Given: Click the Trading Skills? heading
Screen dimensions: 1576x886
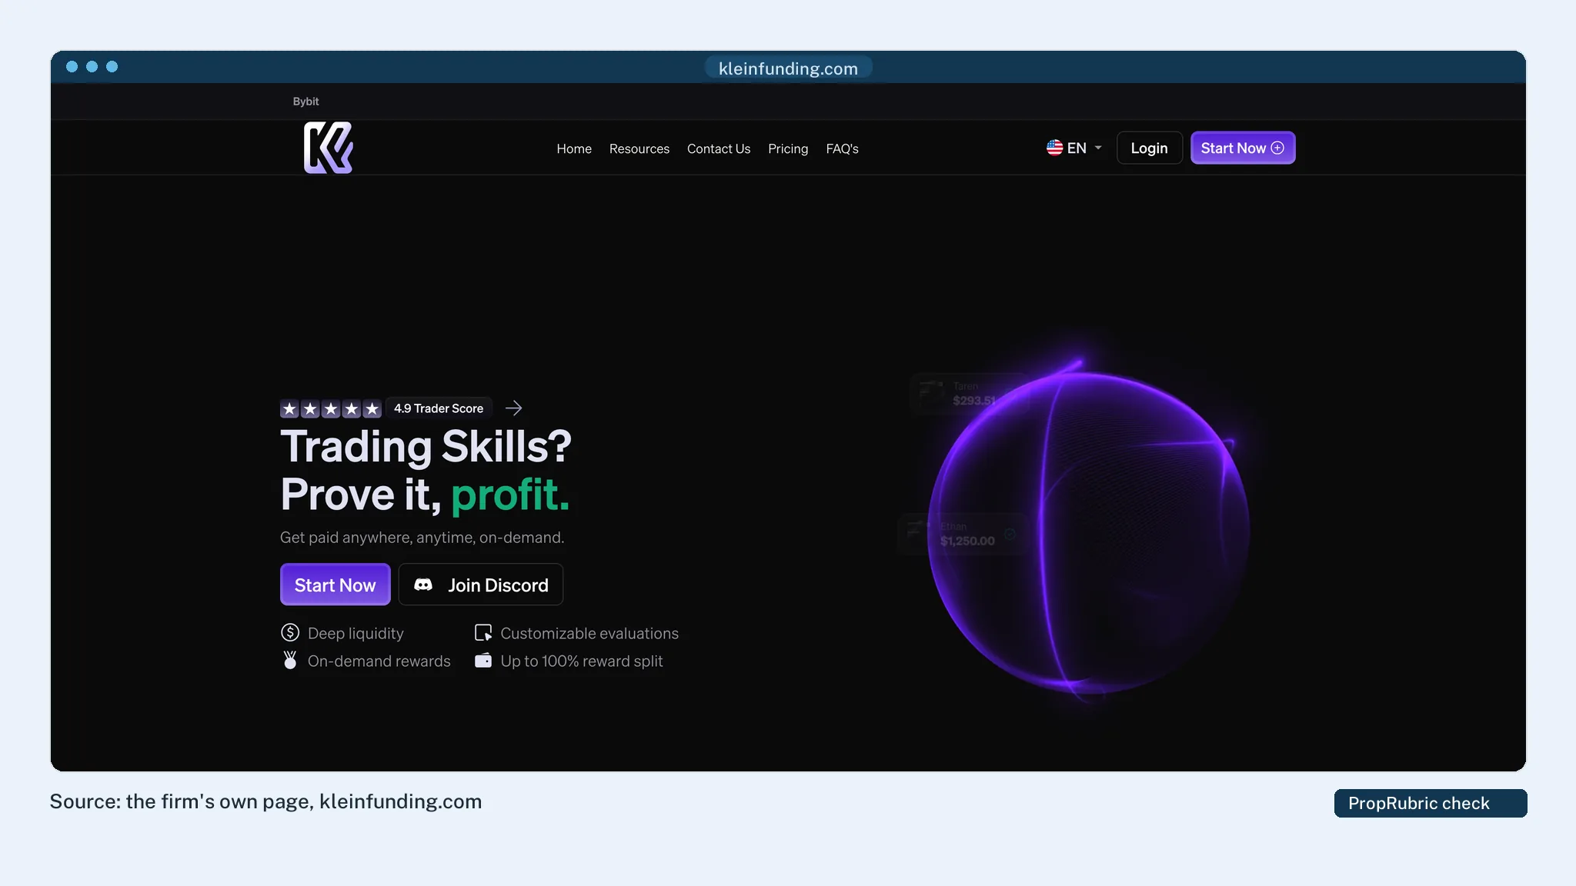Looking at the screenshot, I should (426, 446).
